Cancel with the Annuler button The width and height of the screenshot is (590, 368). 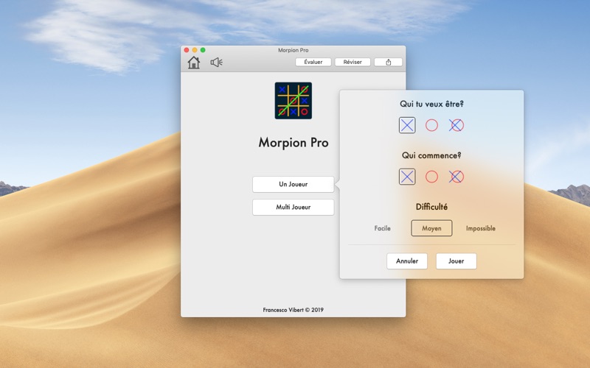[407, 261]
